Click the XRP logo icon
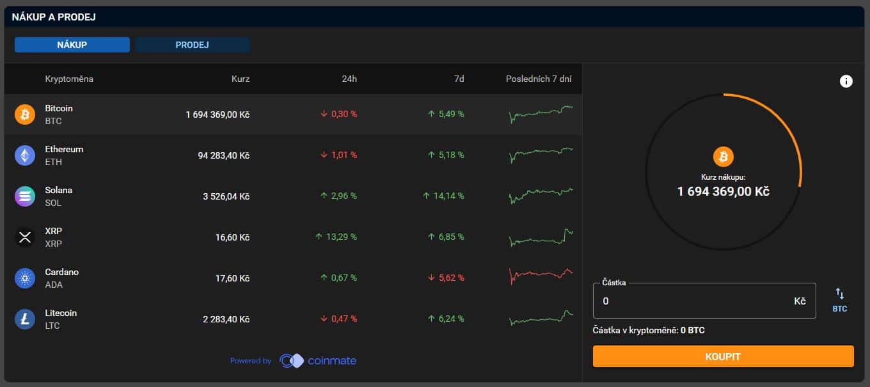 tap(25, 237)
